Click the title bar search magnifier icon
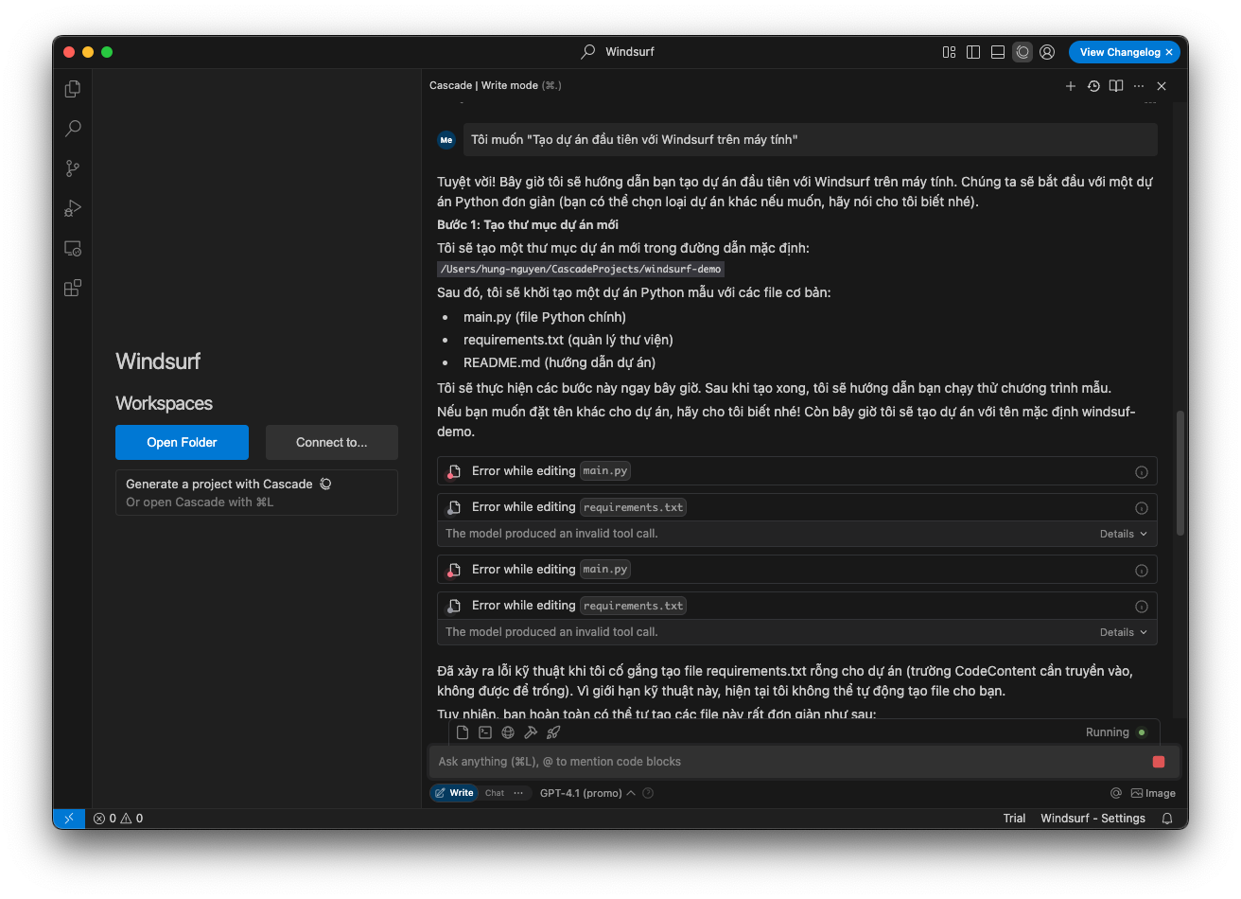This screenshot has width=1241, height=899. coord(588,52)
